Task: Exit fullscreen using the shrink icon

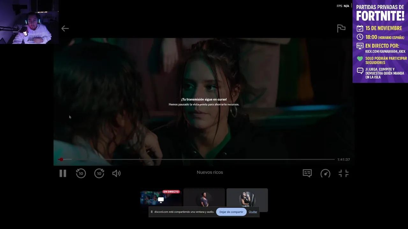Action: pyautogui.click(x=344, y=173)
